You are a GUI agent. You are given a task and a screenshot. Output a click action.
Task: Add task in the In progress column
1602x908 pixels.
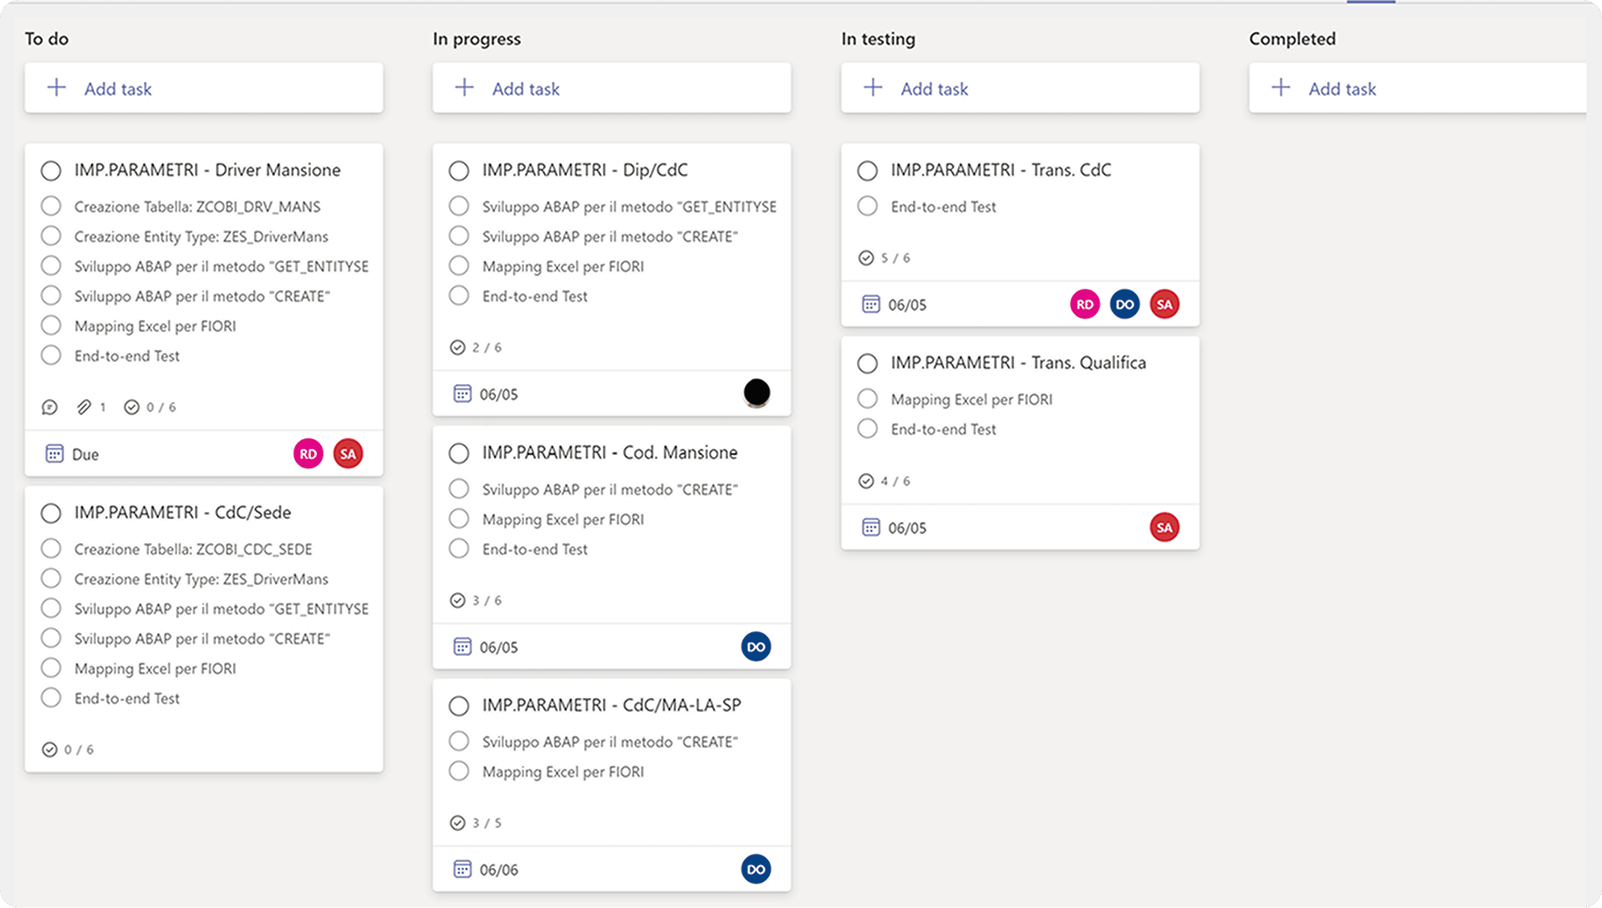[x=525, y=89]
